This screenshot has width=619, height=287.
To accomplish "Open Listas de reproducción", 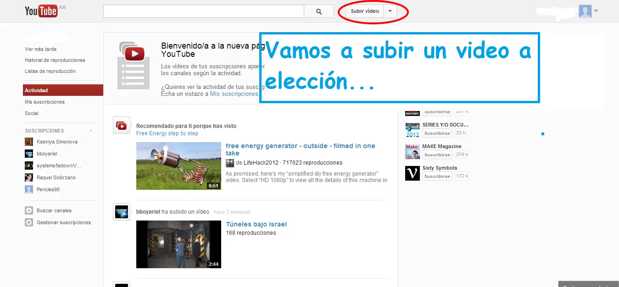I will (x=50, y=71).
